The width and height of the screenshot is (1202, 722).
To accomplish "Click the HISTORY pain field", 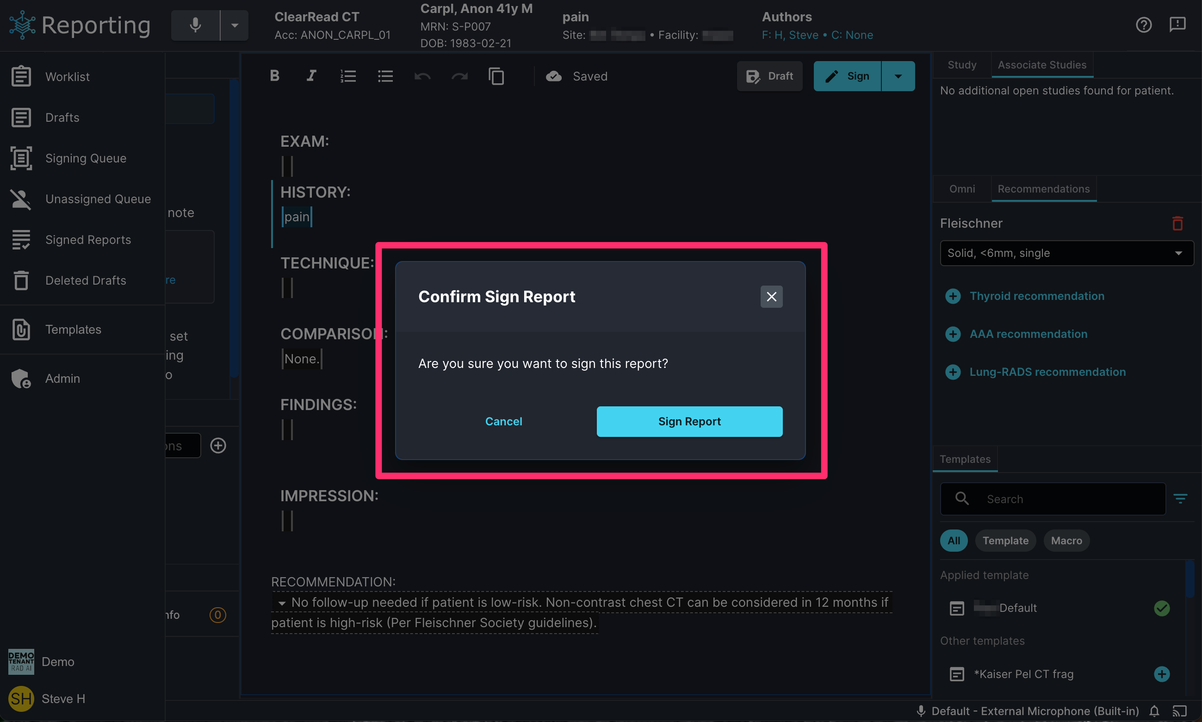I will [x=297, y=217].
